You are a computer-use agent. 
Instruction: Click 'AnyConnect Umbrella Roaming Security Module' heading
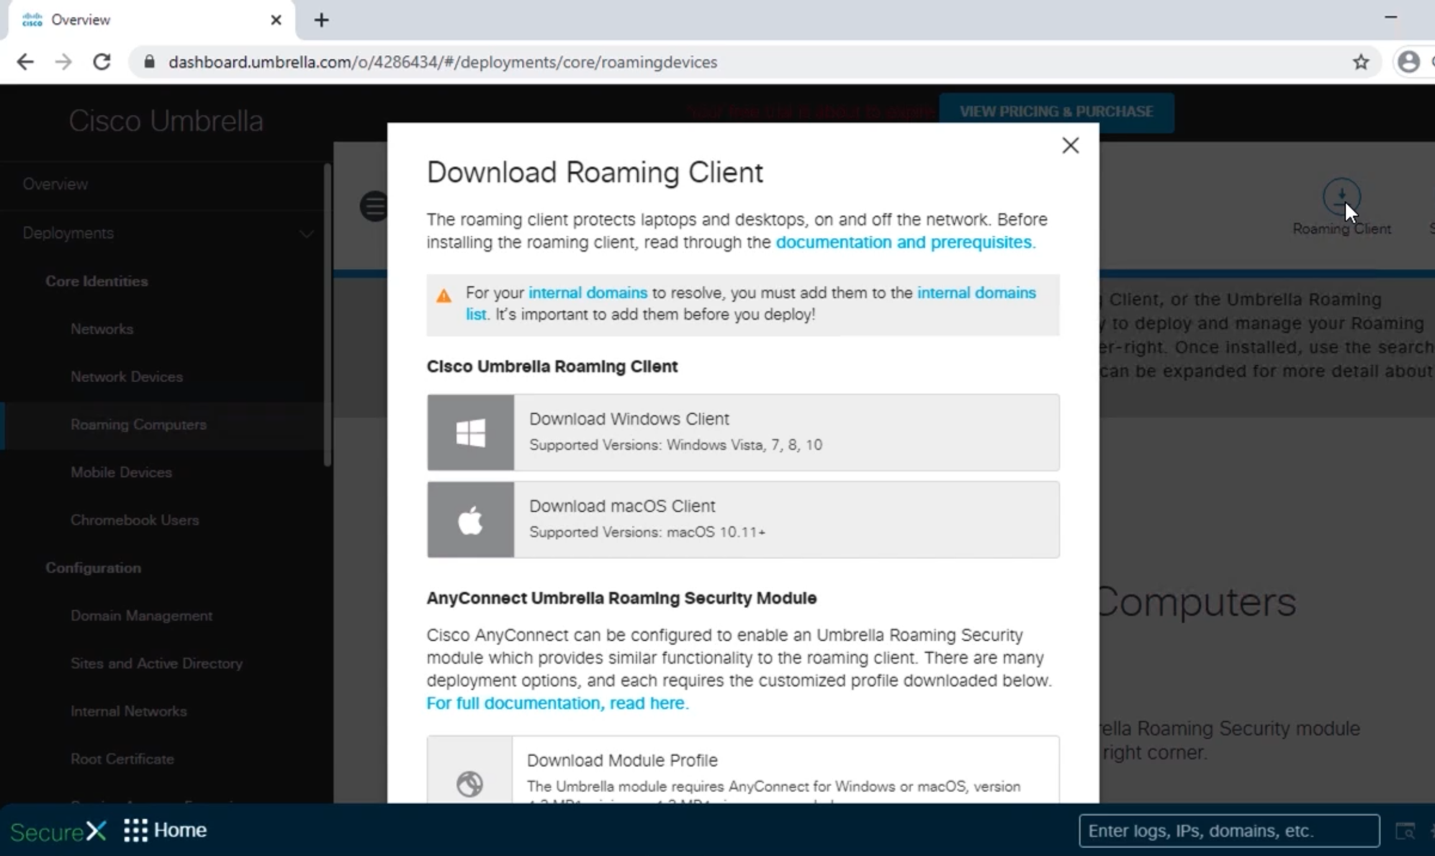tap(621, 599)
